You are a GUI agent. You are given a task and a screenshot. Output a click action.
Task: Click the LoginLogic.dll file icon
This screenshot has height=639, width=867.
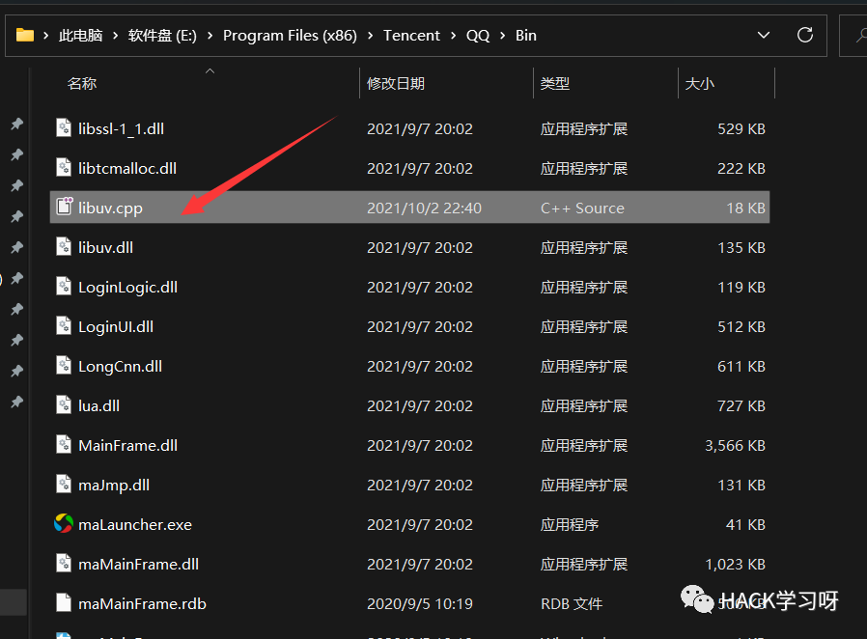tap(64, 287)
